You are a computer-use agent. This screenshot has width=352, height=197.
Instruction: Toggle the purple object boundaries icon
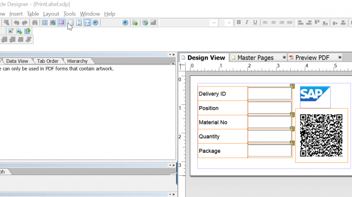tap(61, 23)
